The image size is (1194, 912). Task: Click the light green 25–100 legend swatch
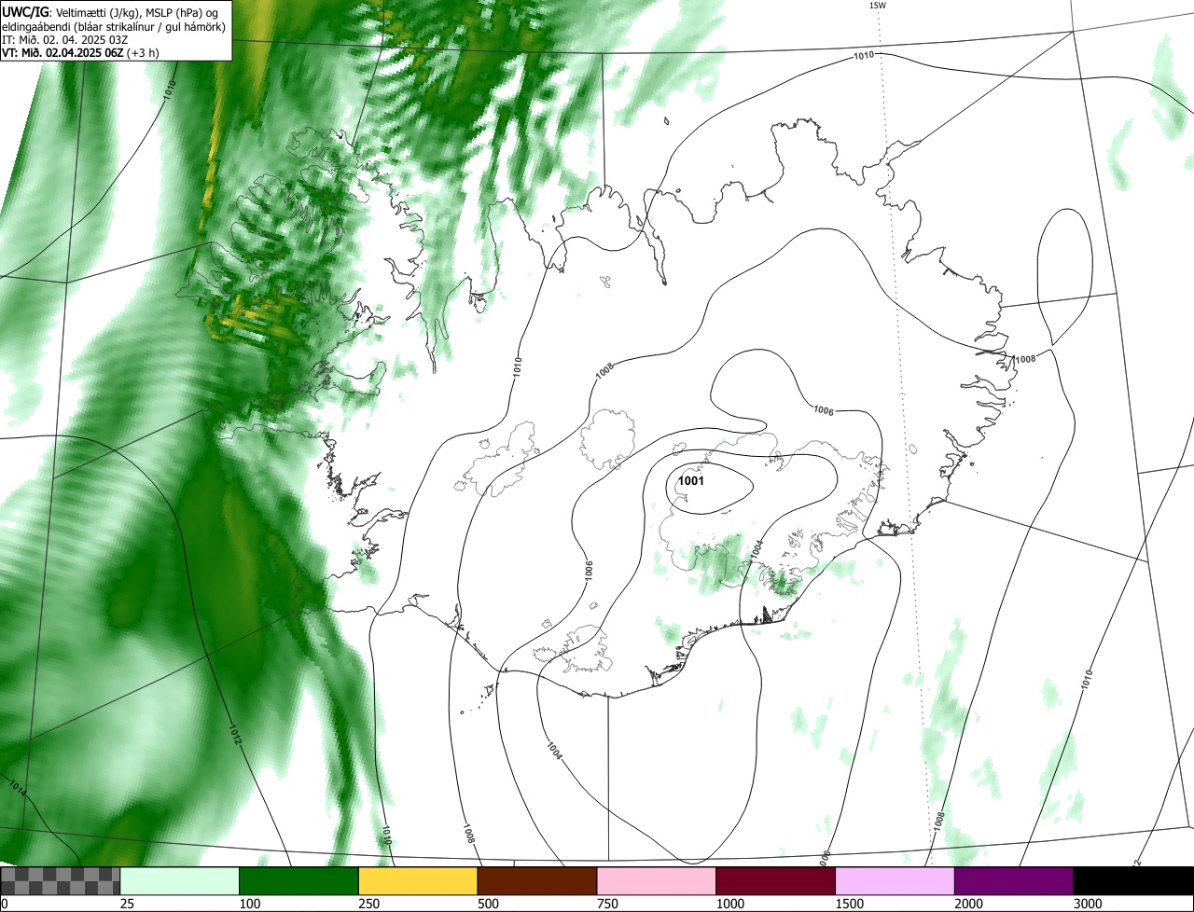180,881
